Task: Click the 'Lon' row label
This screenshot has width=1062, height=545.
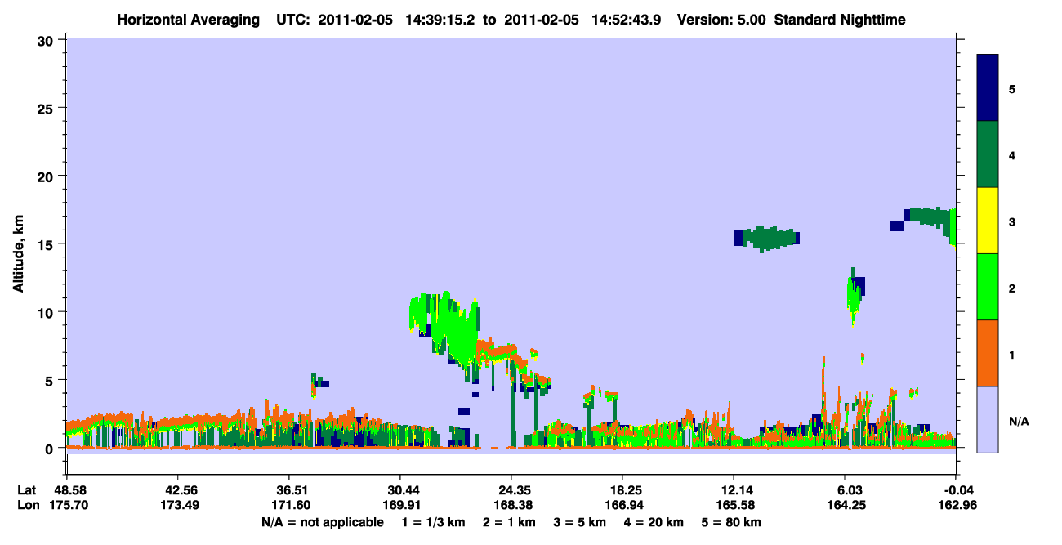Action: click(28, 505)
